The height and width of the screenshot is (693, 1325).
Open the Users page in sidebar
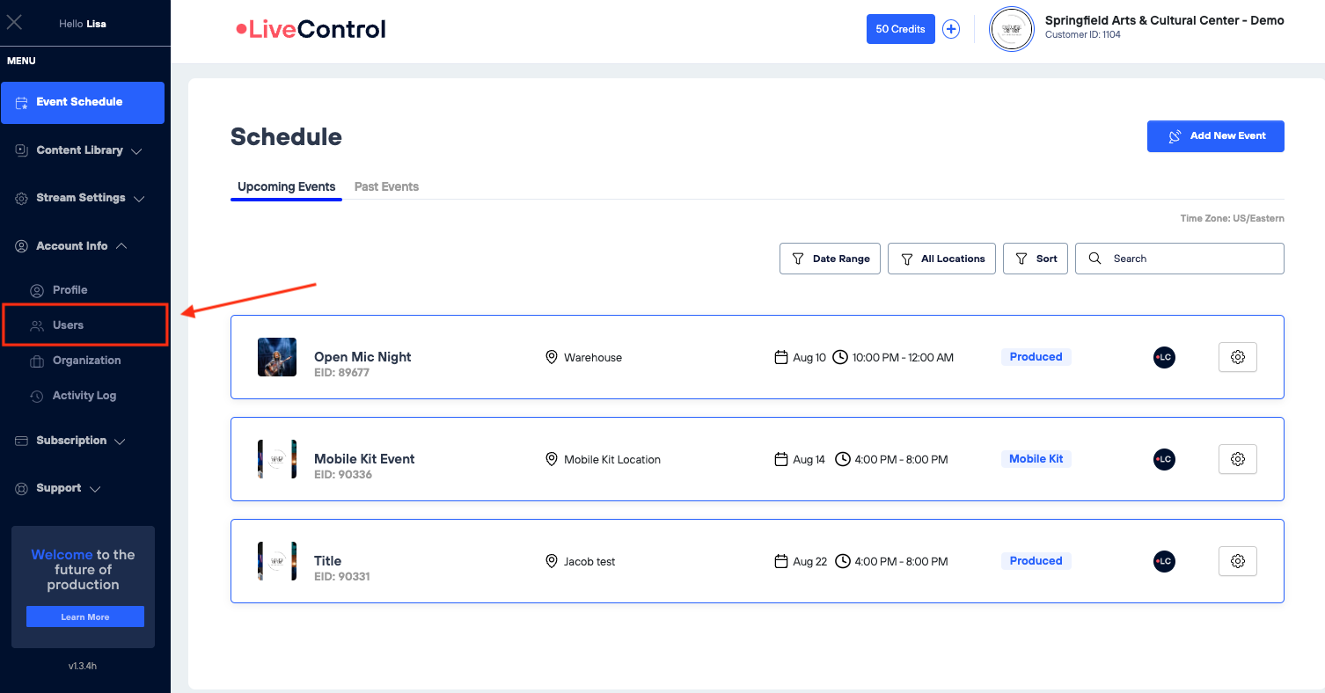[x=68, y=325]
